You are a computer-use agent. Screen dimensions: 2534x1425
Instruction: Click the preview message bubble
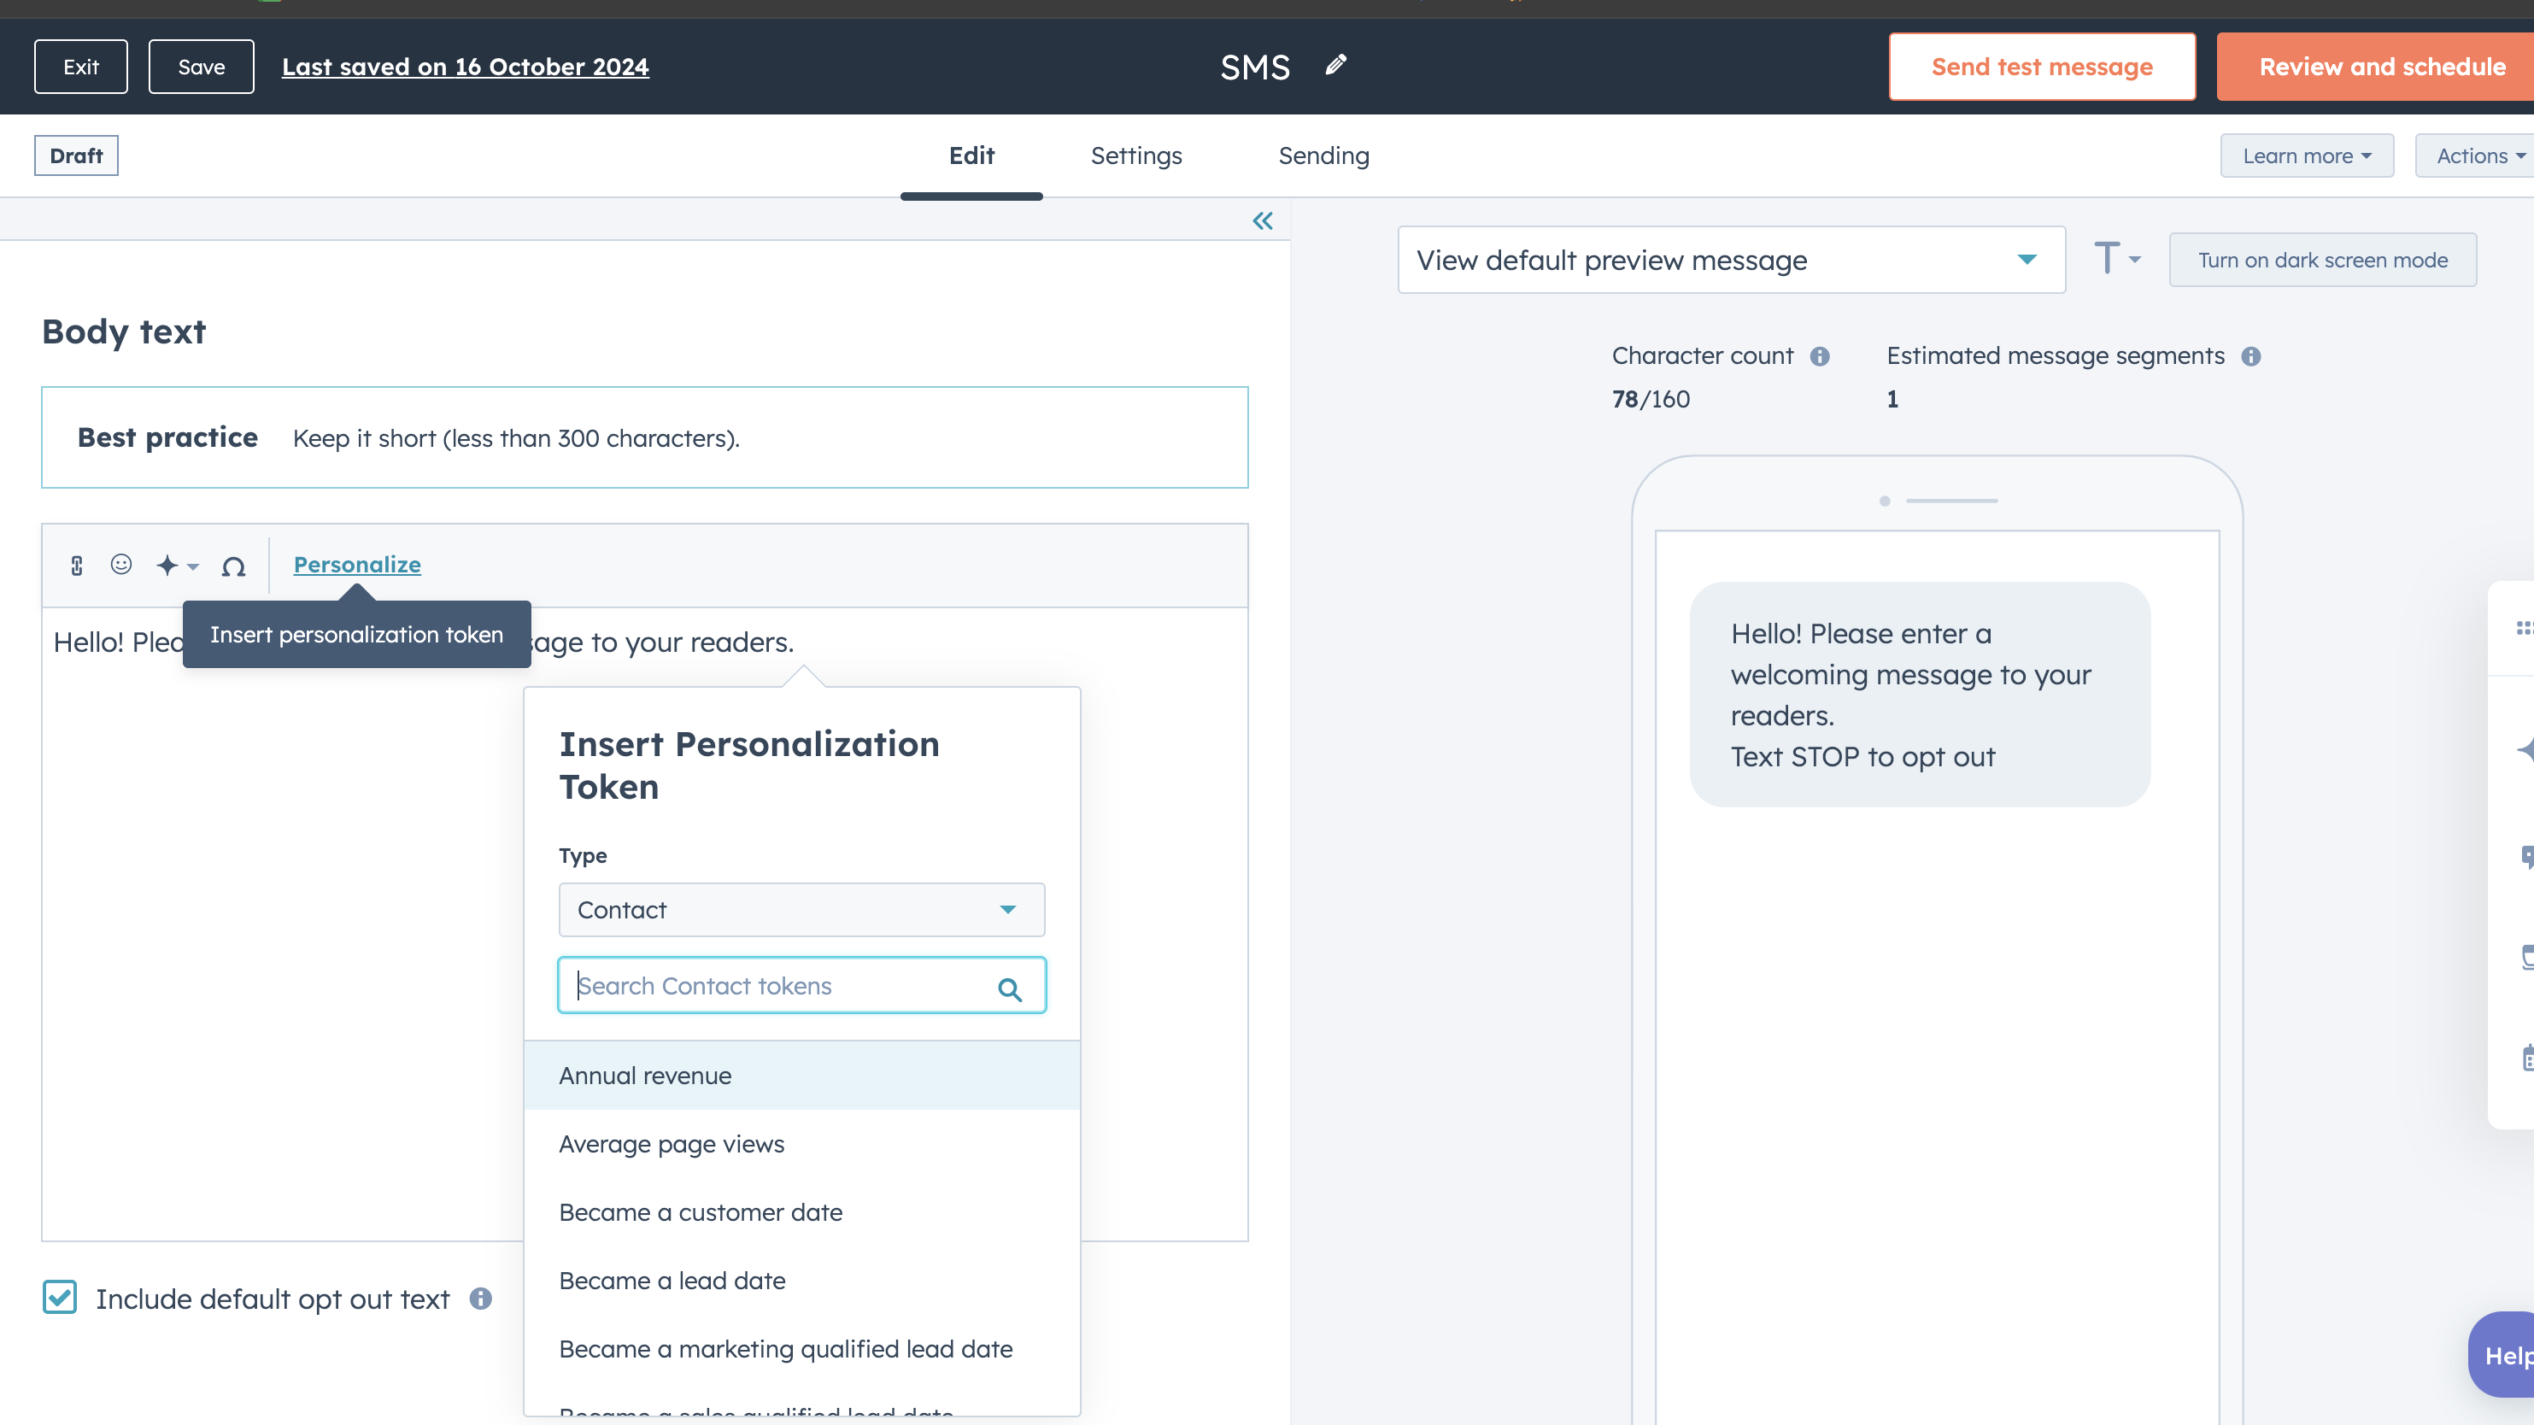pyautogui.click(x=1919, y=695)
